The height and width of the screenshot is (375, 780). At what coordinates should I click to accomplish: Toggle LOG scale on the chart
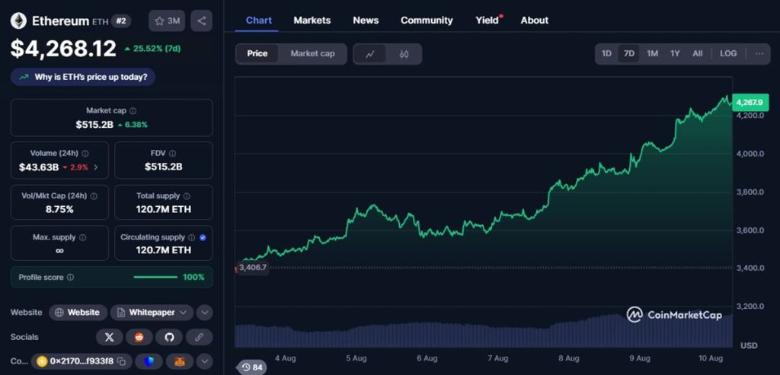pos(728,54)
